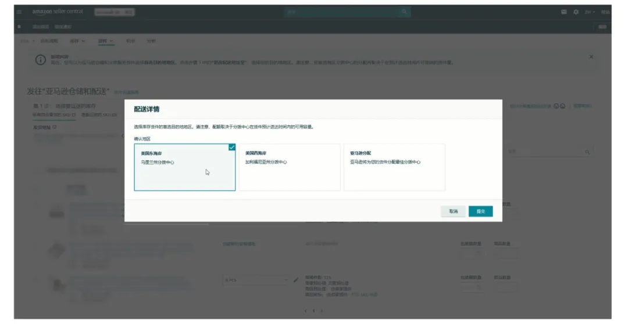Select 美国西海岸 region card
The height and width of the screenshot is (324, 628).
289,167
